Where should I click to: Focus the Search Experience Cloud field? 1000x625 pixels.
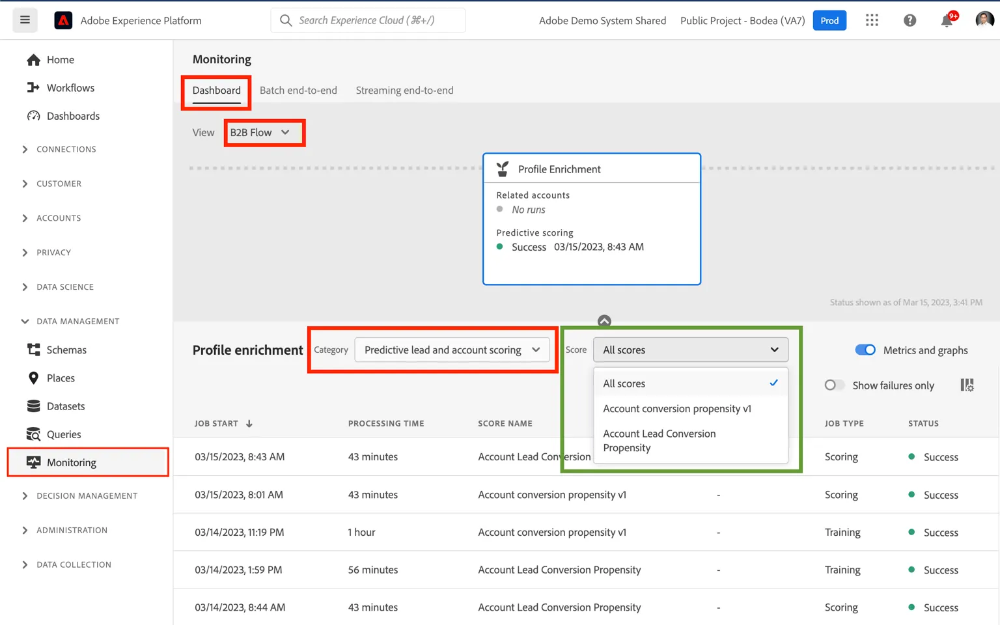(368, 20)
